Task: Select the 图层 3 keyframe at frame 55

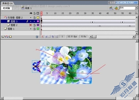Action: click(122, 22)
